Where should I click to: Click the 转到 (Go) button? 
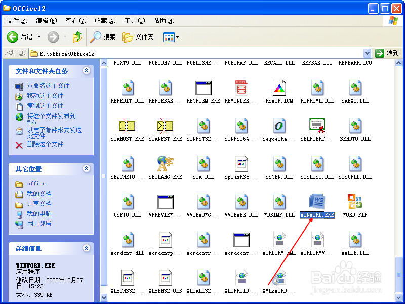coord(387,53)
